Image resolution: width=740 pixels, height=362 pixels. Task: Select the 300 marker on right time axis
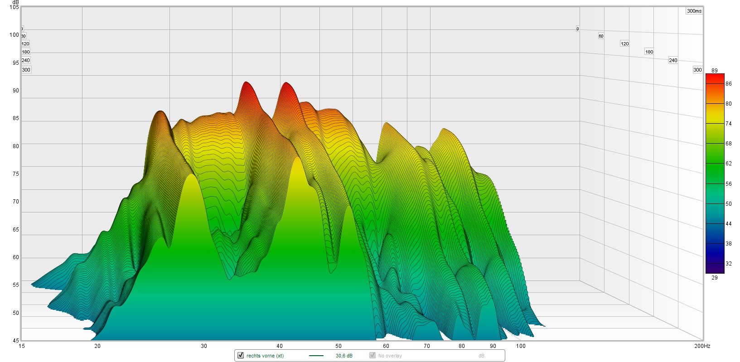697,70
